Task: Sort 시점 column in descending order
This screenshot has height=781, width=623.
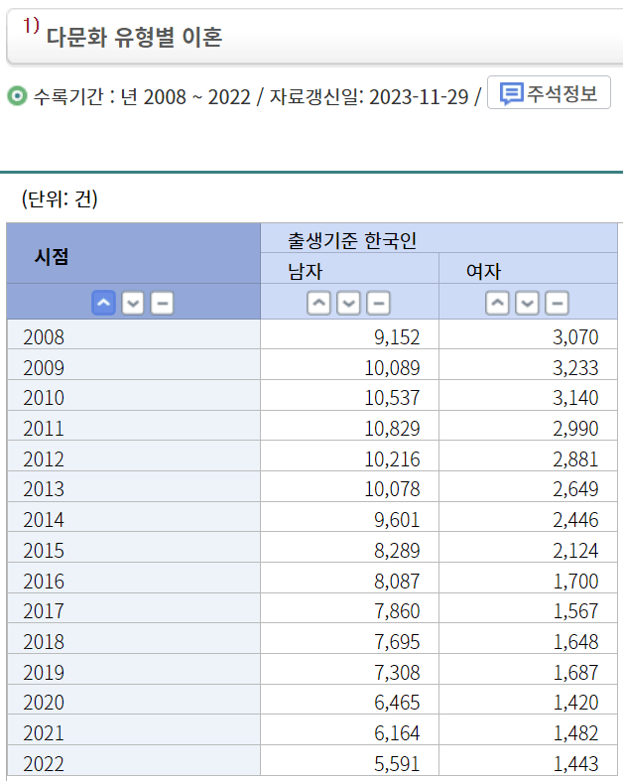Action: pyautogui.click(x=133, y=304)
